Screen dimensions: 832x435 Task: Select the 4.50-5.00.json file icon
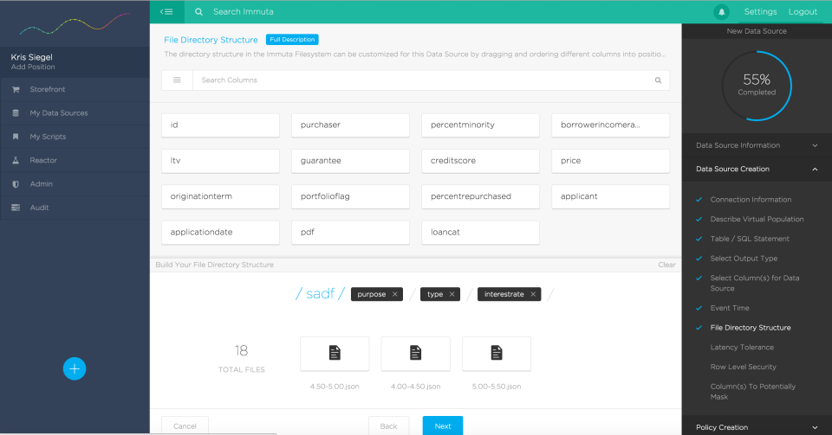tap(335, 354)
